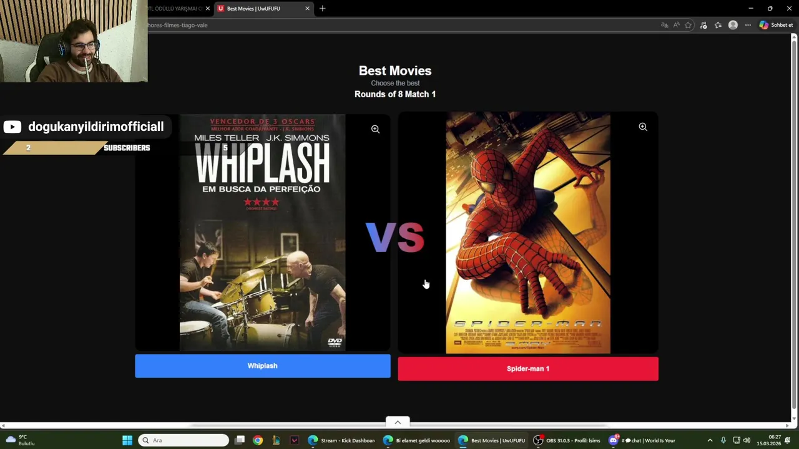Screen dimensions: 799x449
Task: Close the Best Movies | UwUFUFU tab
Action: tap(307, 9)
